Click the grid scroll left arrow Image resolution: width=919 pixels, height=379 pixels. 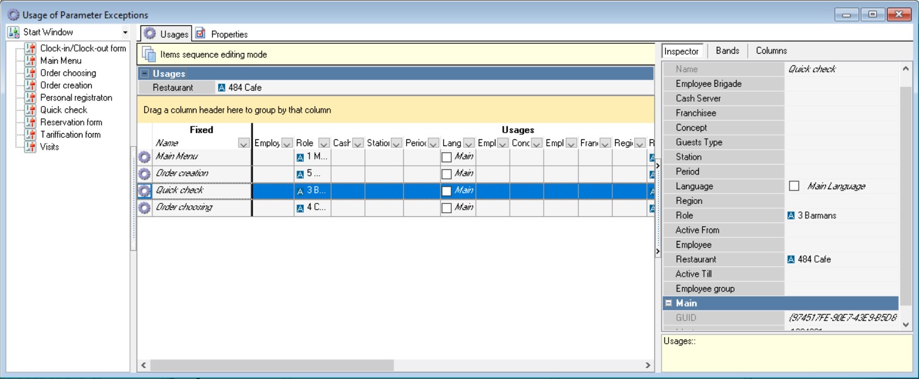point(143,365)
